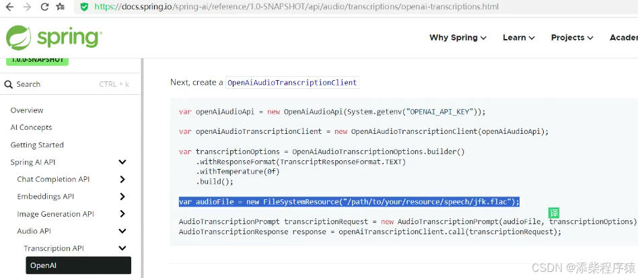The height and width of the screenshot is (278, 638).
Task: Select the Spring AI API nav item
Action: pos(33,162)
